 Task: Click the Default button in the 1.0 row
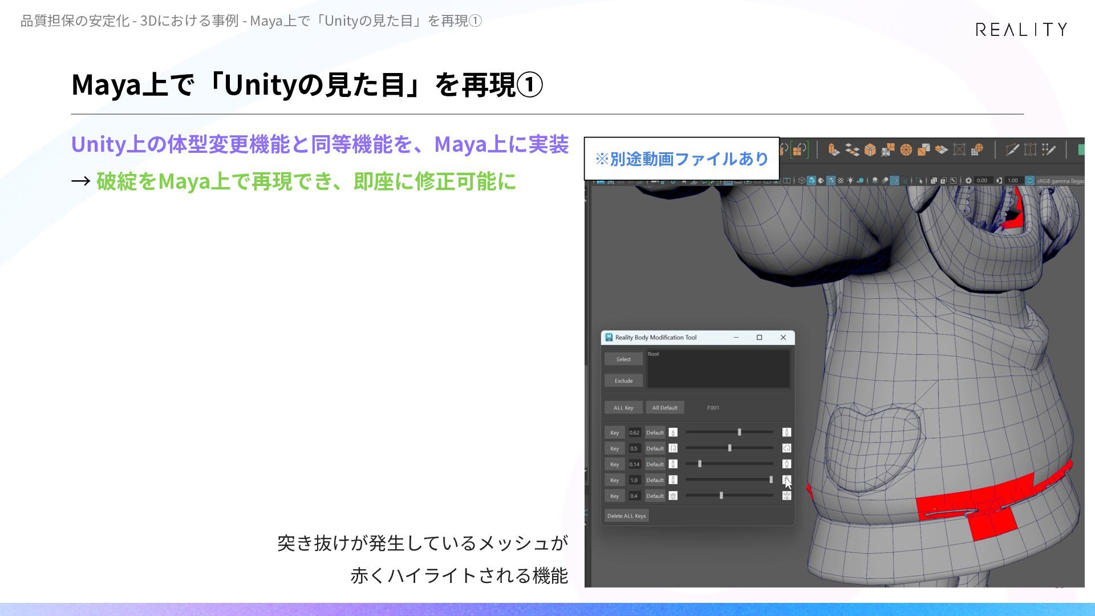(655, 480)
